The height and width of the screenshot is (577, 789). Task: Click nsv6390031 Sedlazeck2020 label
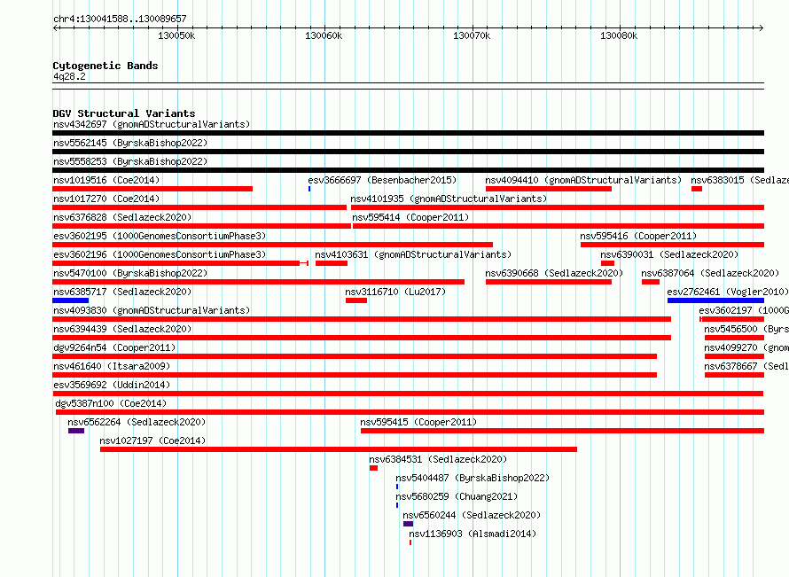669,254
